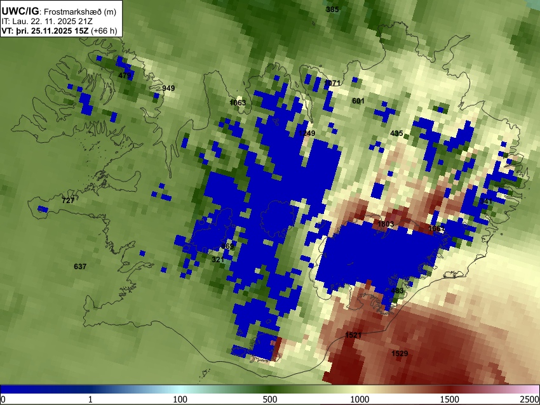Viewport: 540px width, 405px height.
Task: Click the 'VT: þri. 25.11.2025 15Z' line
Action: pos(46,30)
